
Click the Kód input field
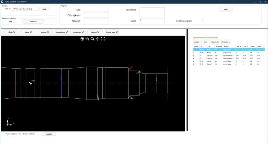tap(96, 9)
